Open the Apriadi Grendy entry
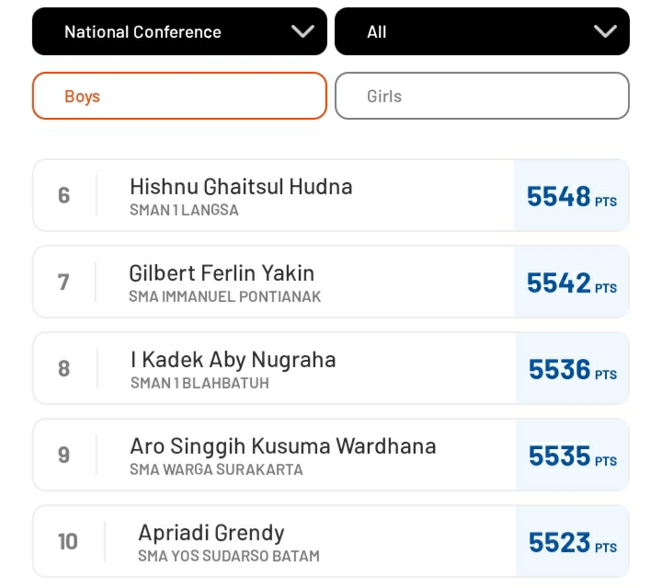This screenshot has height=588, width=662. (x=331, y=541)
